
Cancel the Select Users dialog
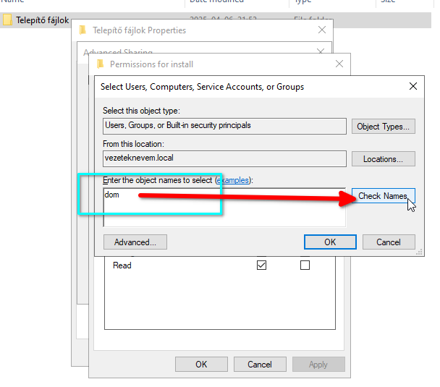pos(389,242)
